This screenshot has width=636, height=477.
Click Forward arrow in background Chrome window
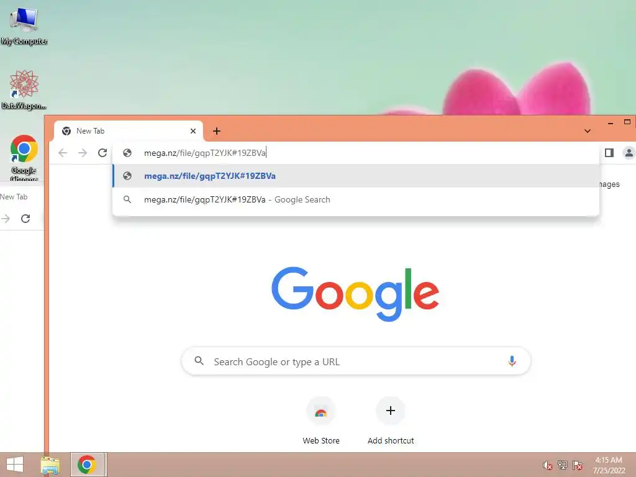(x=6, y=219)
